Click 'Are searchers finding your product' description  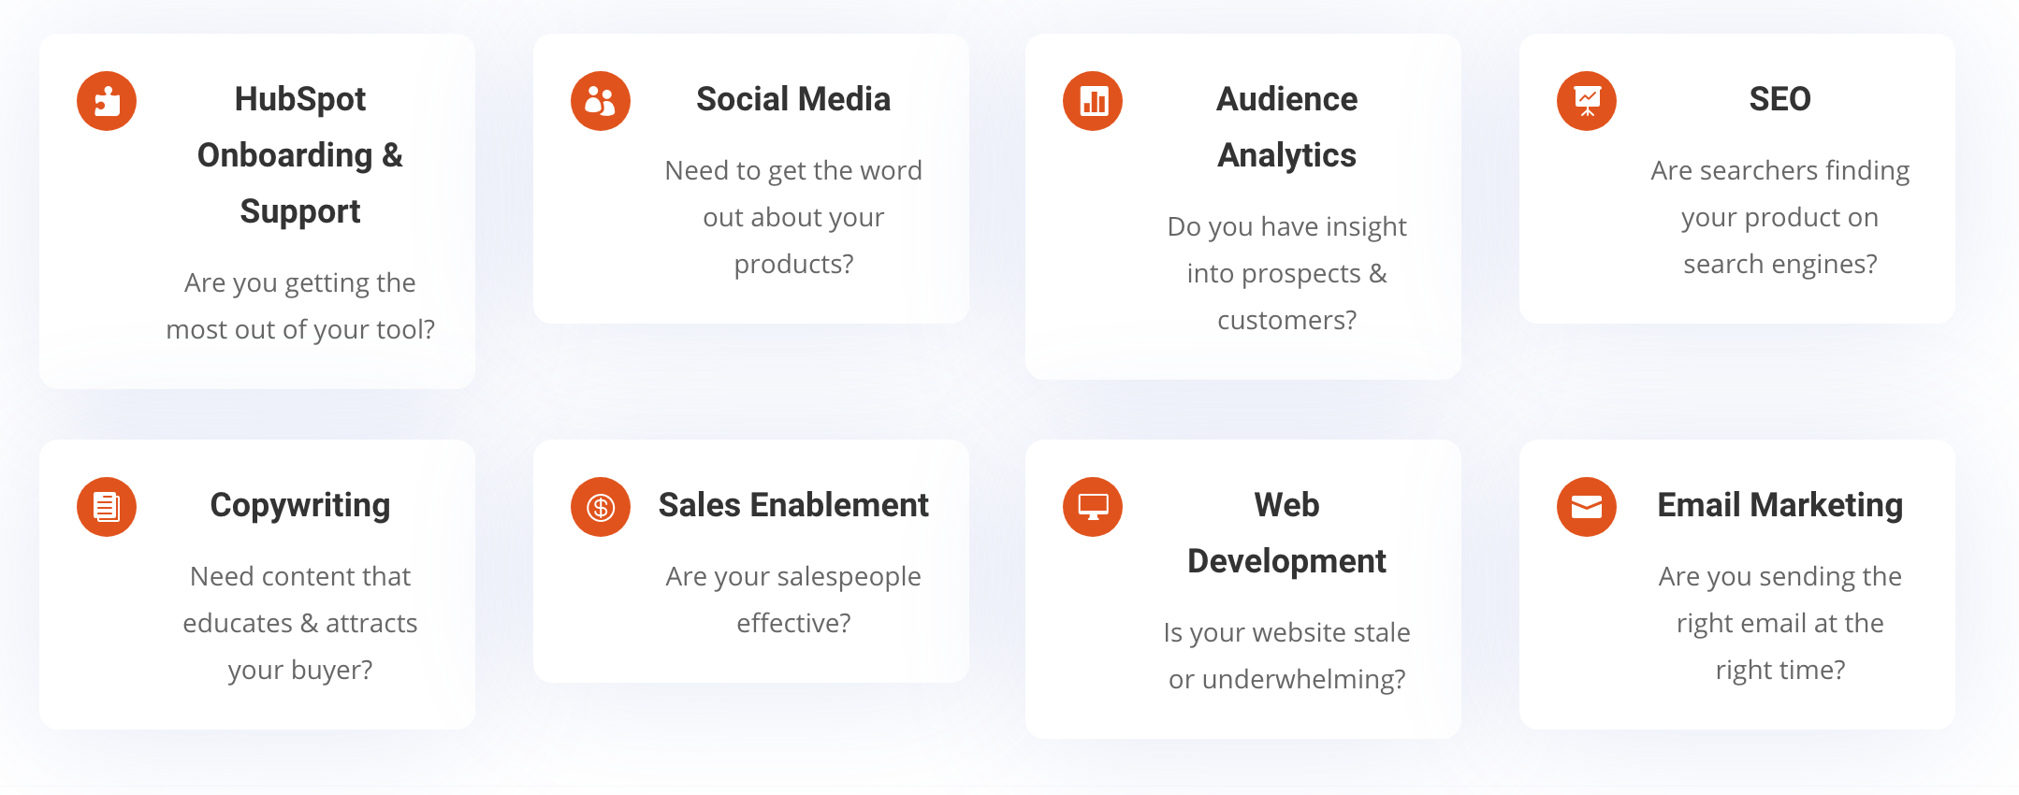1779,217
